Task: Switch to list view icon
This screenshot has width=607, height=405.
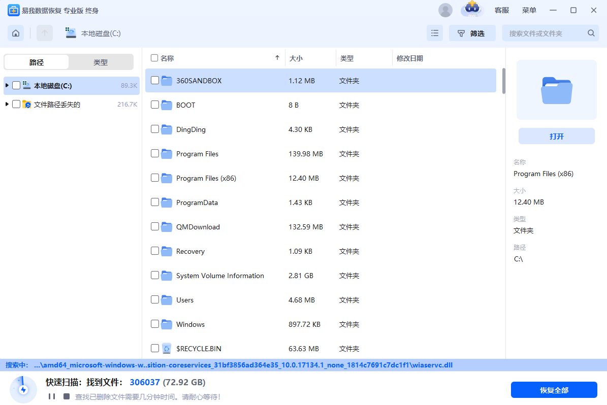Action: tap(435, 33)
